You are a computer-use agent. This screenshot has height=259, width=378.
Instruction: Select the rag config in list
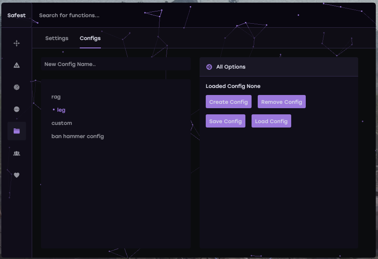tap(56, 97)
